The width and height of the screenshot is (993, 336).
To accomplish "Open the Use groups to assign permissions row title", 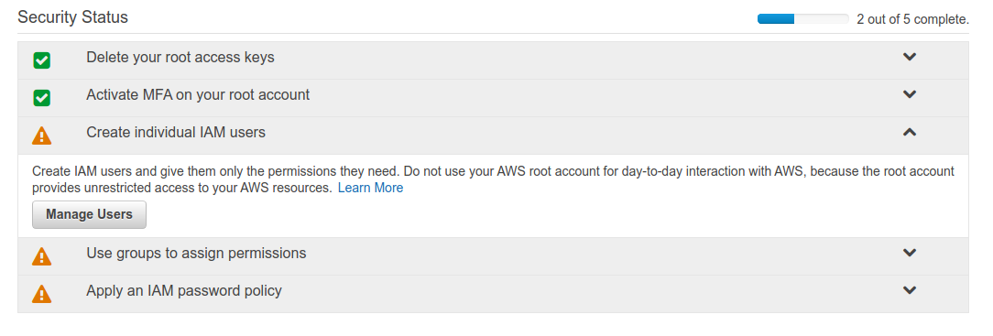I will coord(196,253).
